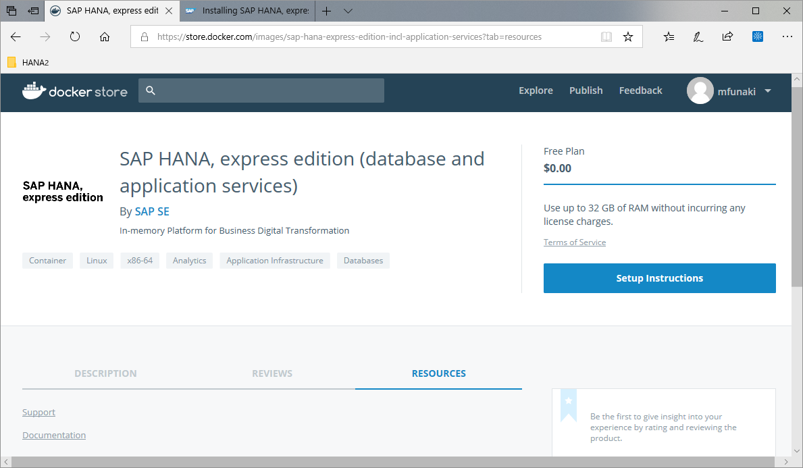
Task: Select the SAP HANA, express edition browser tab
Action: 111,11
